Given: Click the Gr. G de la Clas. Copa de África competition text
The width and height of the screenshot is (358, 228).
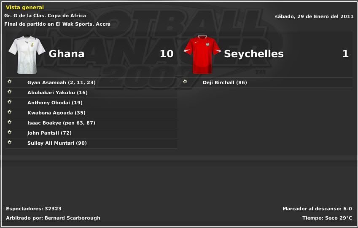Looking at the screenshot, I should (45, 16).
